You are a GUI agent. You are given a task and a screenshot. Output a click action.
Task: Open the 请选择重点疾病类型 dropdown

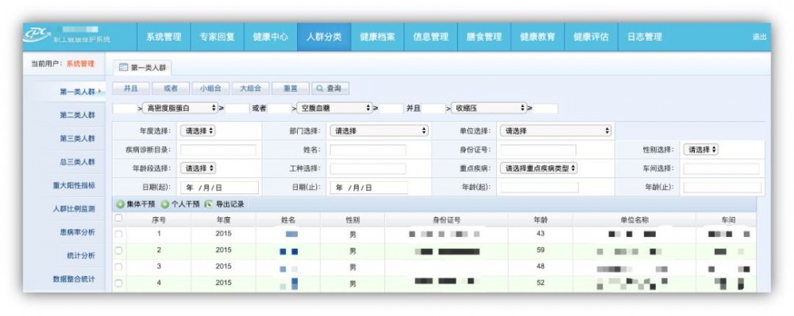coord(539,168)
